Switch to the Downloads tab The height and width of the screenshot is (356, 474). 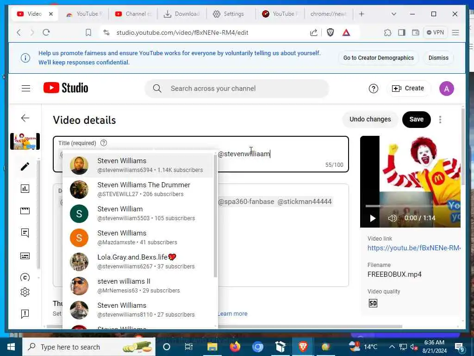(x=181, y=14)
